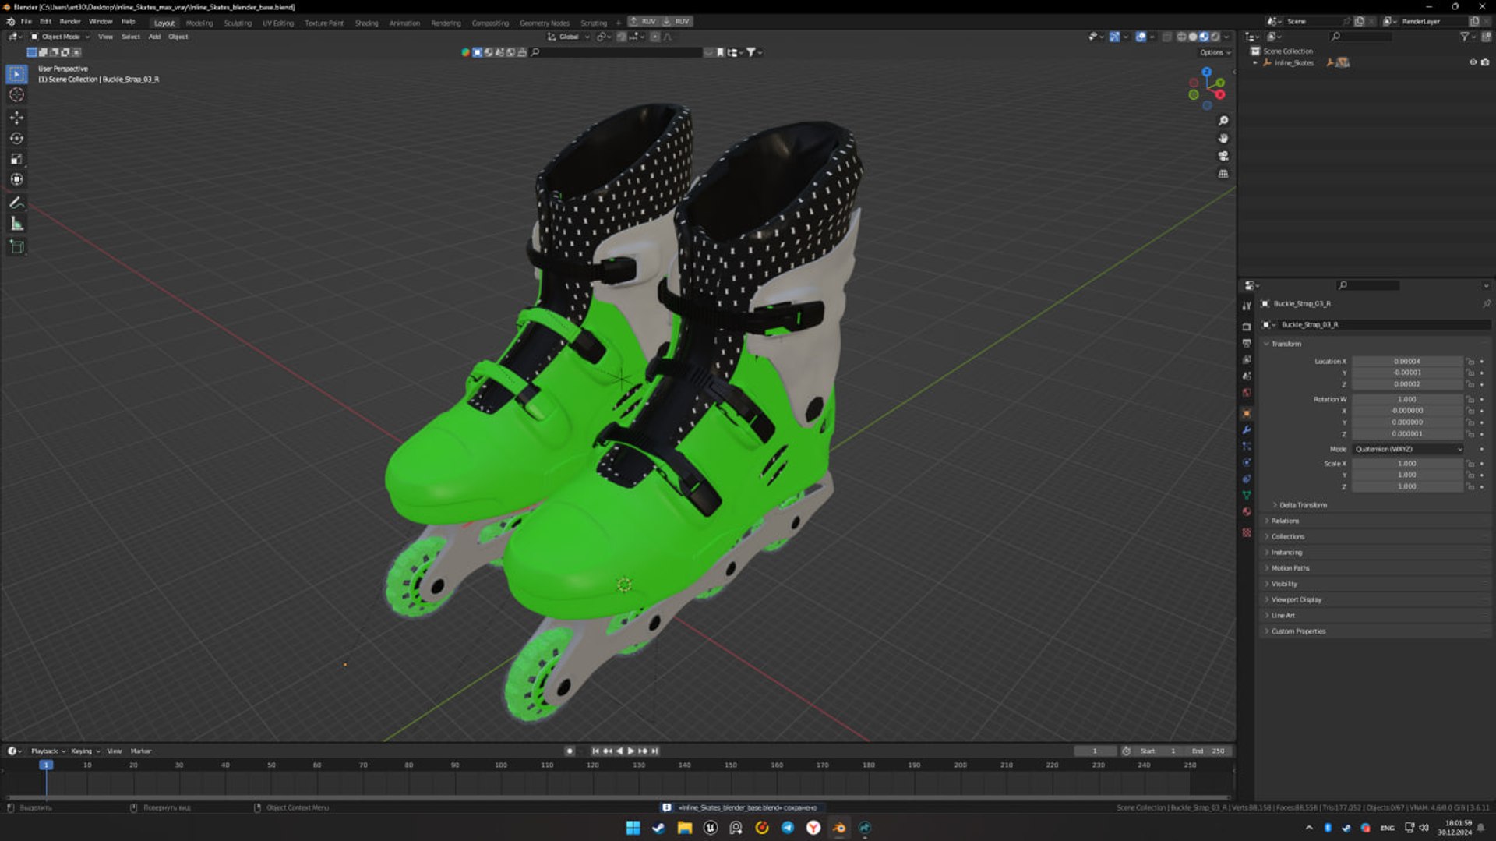
Task: Click current frame marker 1 on timeline
Action: click(x=46, y=765)
